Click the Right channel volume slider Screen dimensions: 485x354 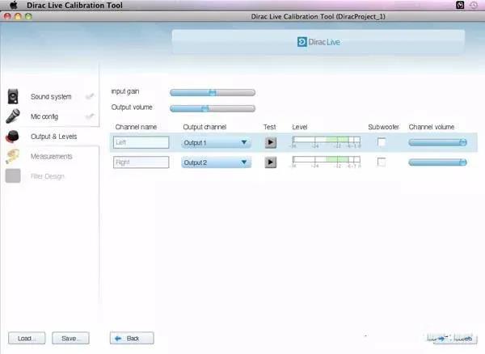pos(437,162)
